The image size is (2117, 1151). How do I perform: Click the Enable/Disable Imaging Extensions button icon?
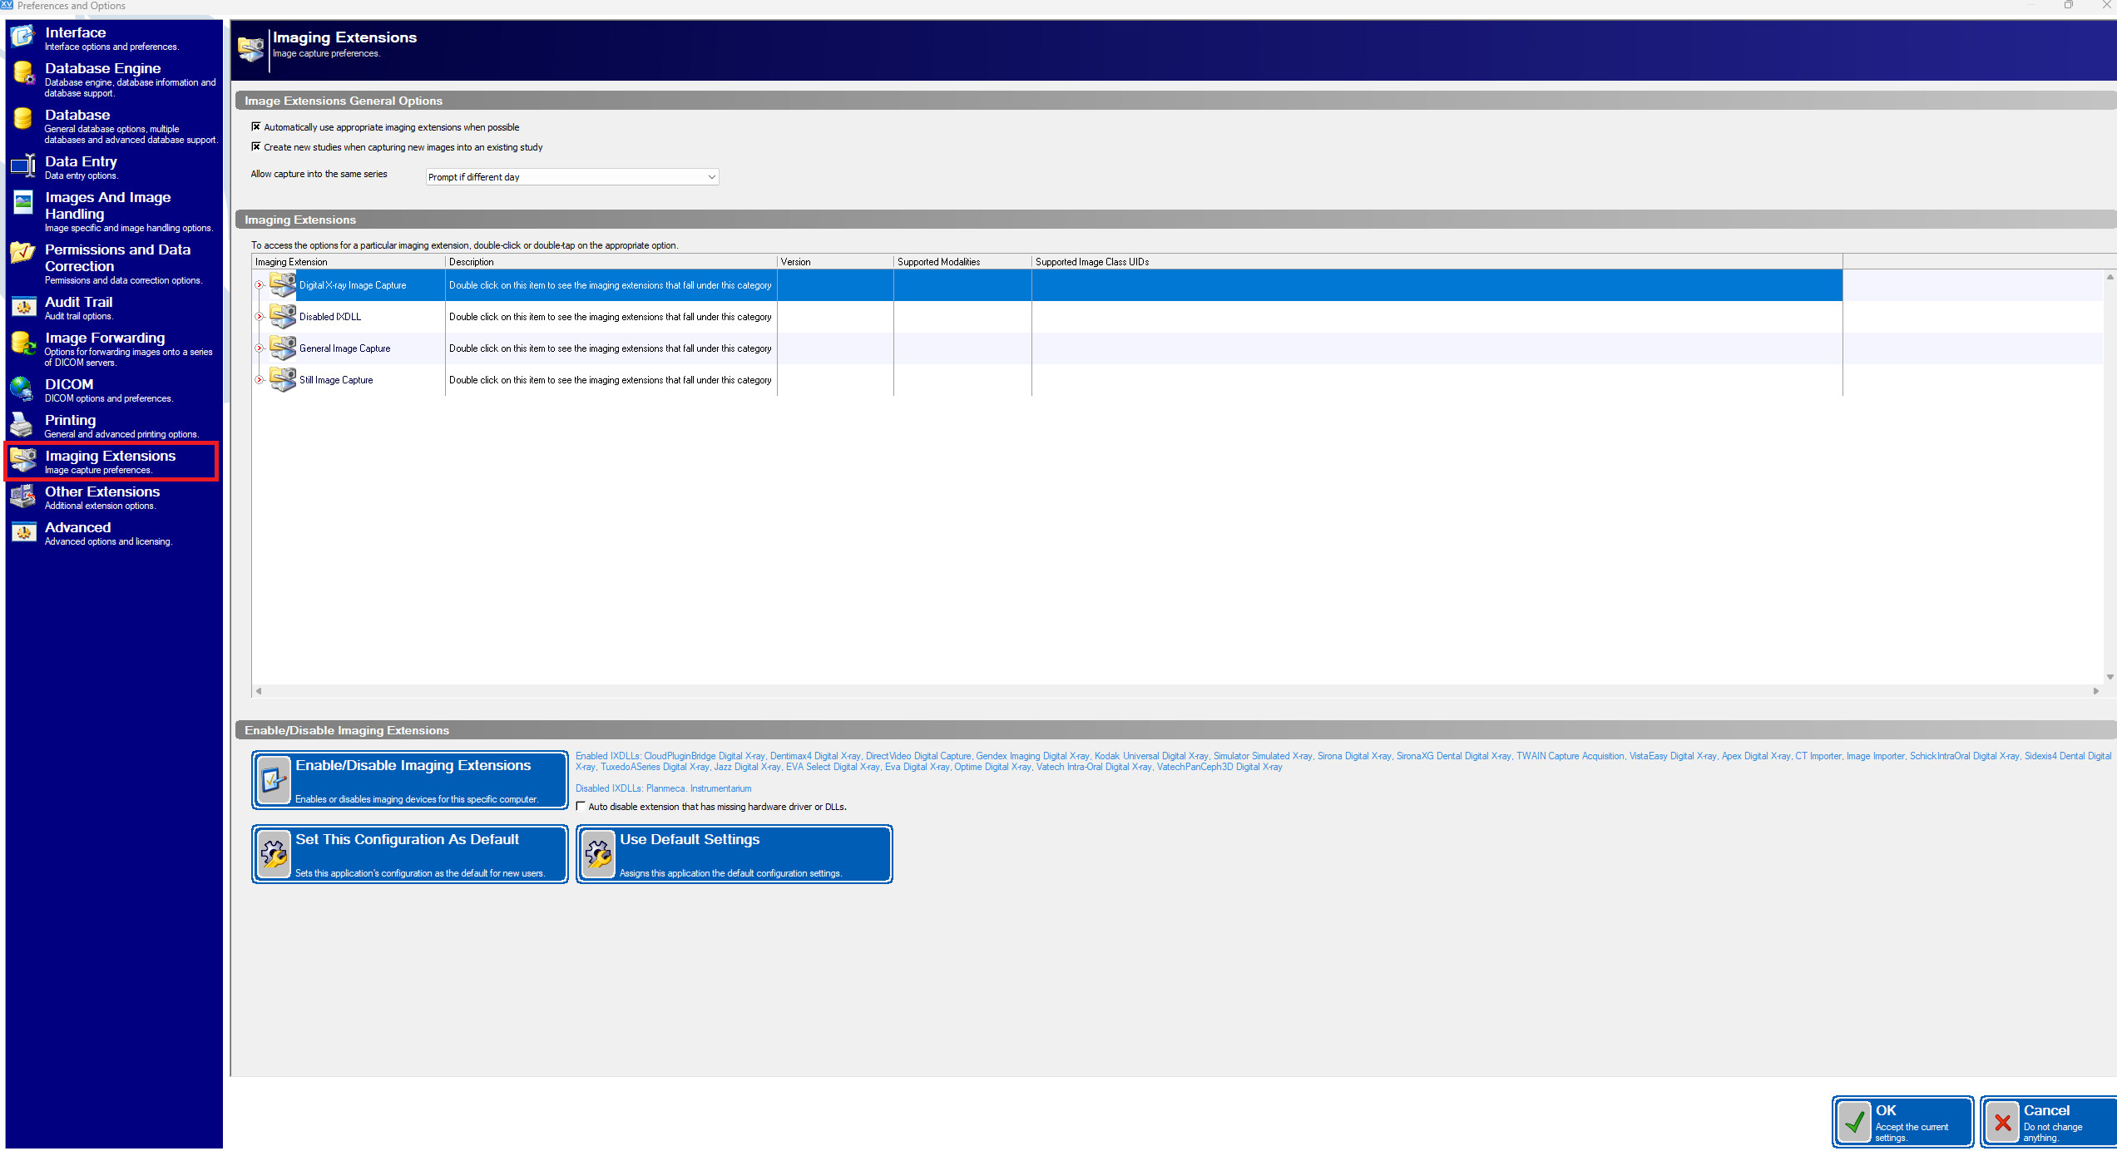click(274, 780)
